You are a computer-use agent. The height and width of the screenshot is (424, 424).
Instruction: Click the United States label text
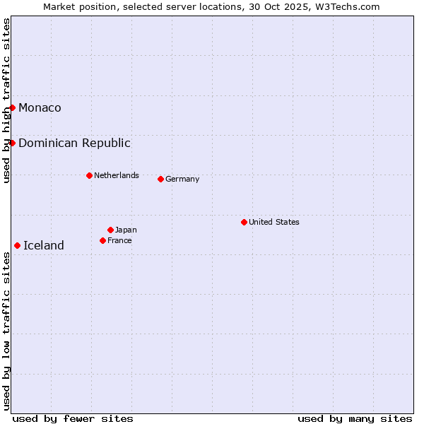(274, 222)
